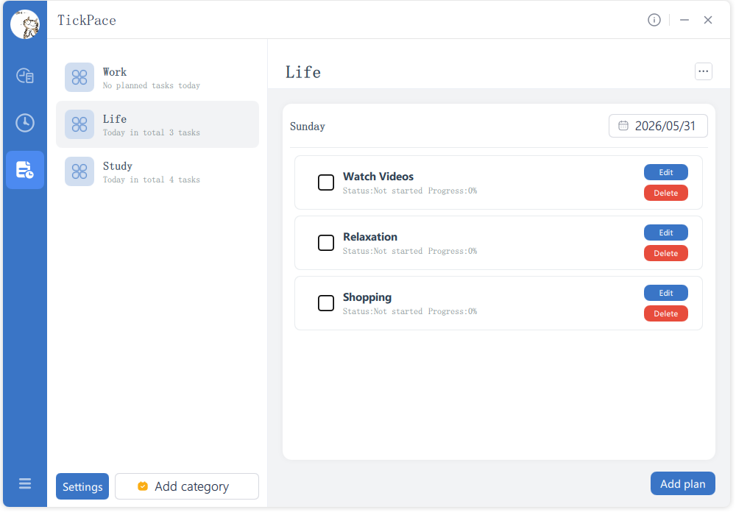
Task: Select the plan list sidebar icon
Action: pyautogui.click(x=25, y=170)
